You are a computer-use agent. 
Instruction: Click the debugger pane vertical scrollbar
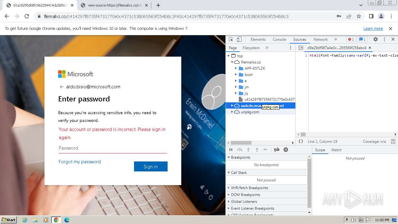[x=309, y=184]
